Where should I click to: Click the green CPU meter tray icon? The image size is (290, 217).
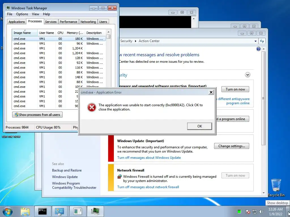click(x=239, y=211)
